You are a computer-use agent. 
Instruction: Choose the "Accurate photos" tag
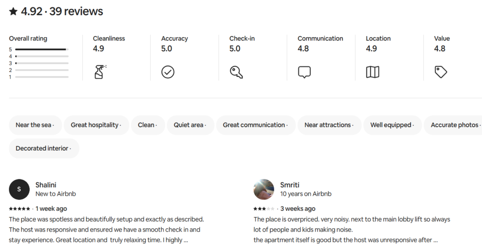[x=456, y=125]
